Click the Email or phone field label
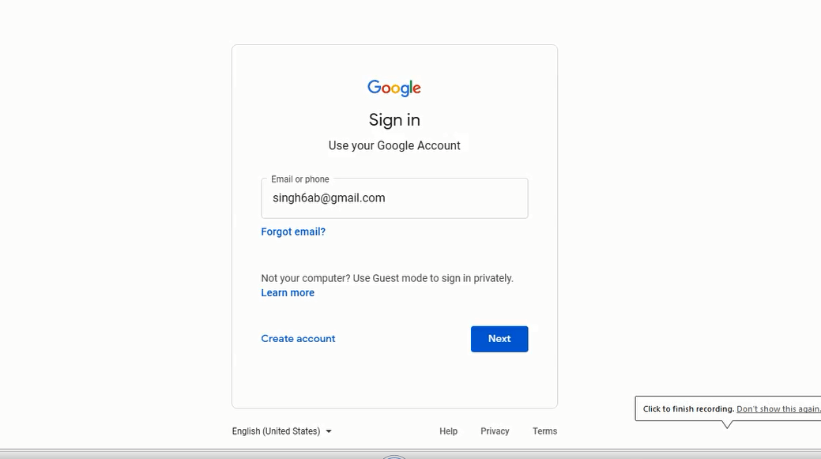 (299, 179)
